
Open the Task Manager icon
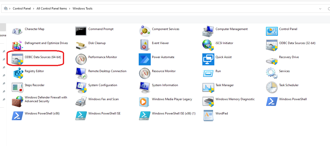click(x=208, y=87)
